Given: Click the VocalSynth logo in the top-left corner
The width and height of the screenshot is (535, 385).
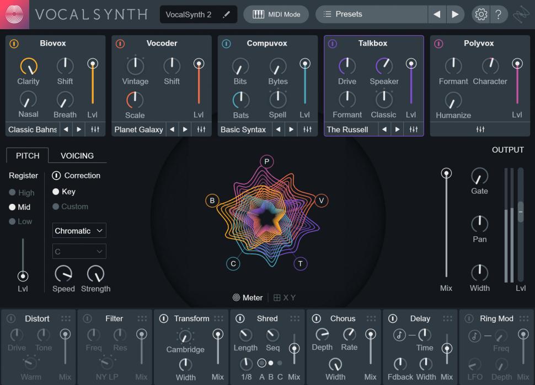Looking at the screenshot, I should (15, 14).
